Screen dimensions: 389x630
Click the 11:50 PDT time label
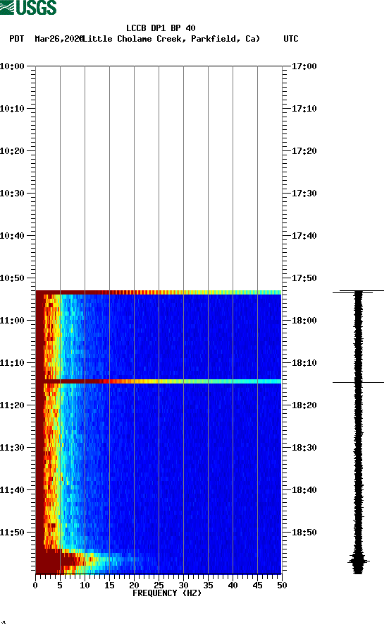coord(12,533)
